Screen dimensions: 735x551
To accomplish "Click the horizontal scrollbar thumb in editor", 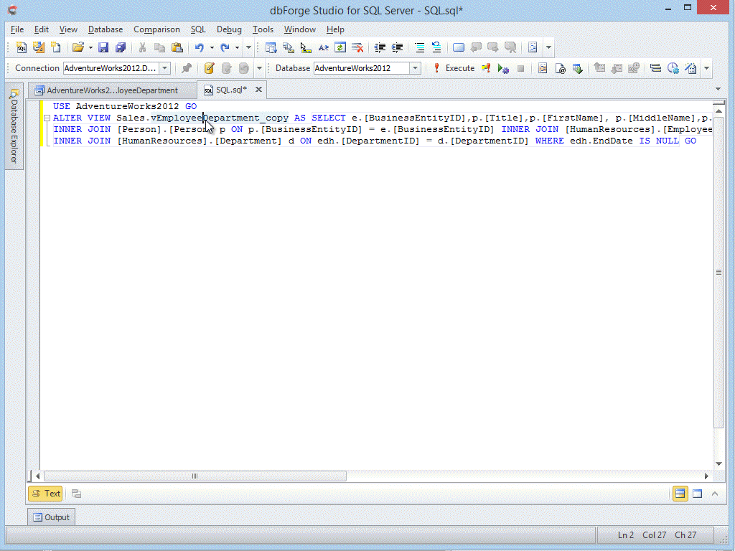I will [x=195, y=476].
